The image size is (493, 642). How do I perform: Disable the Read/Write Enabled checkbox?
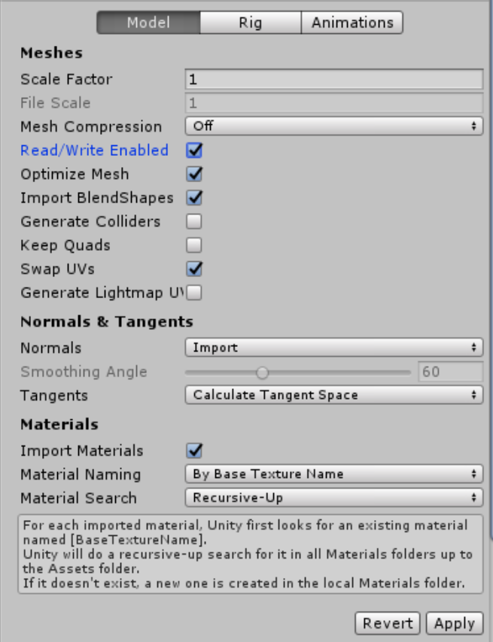click(x=194, y=151)
